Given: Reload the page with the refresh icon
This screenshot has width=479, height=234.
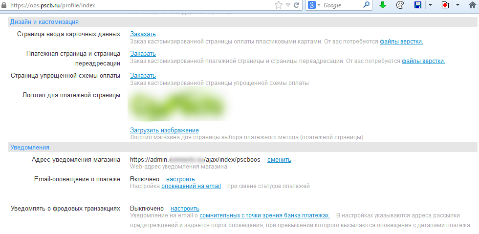Looking at the screenshot, I should pos(297,5).
